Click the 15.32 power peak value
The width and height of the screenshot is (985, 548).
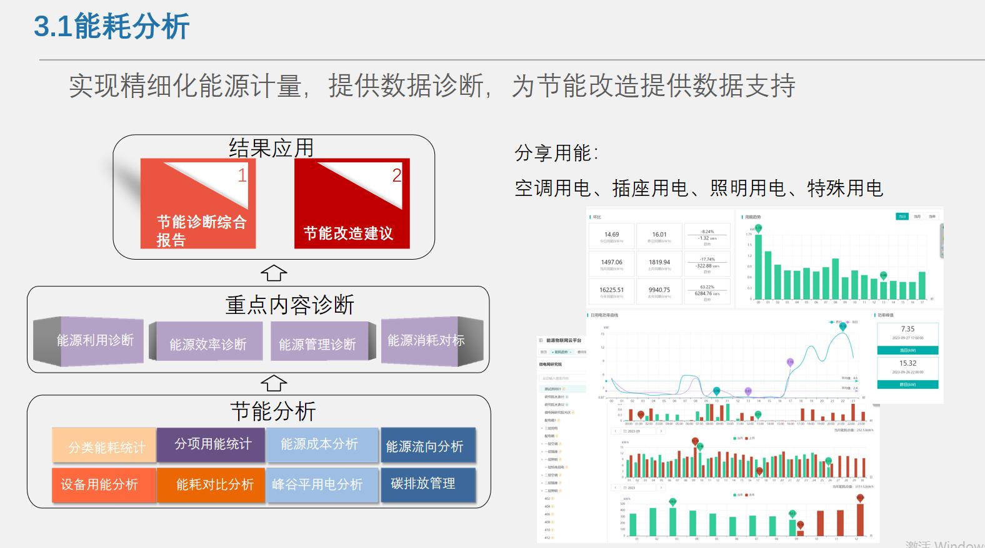(907, 363)
